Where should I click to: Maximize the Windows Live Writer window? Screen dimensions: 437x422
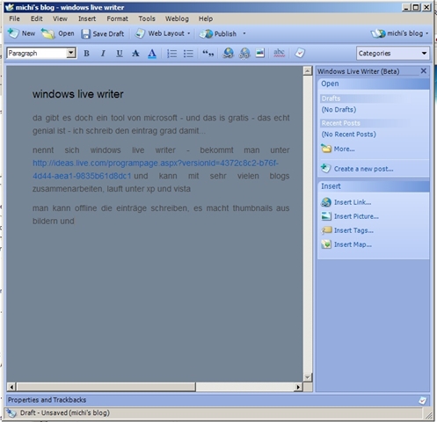[416, 7]
